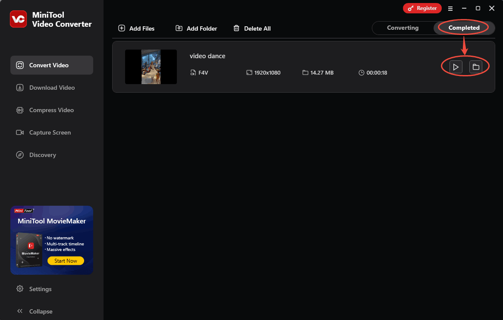The height and width of the screenshot is (320, 503).
Task: Click the Discovery compass icon
Action: click(x=20, y=155)
